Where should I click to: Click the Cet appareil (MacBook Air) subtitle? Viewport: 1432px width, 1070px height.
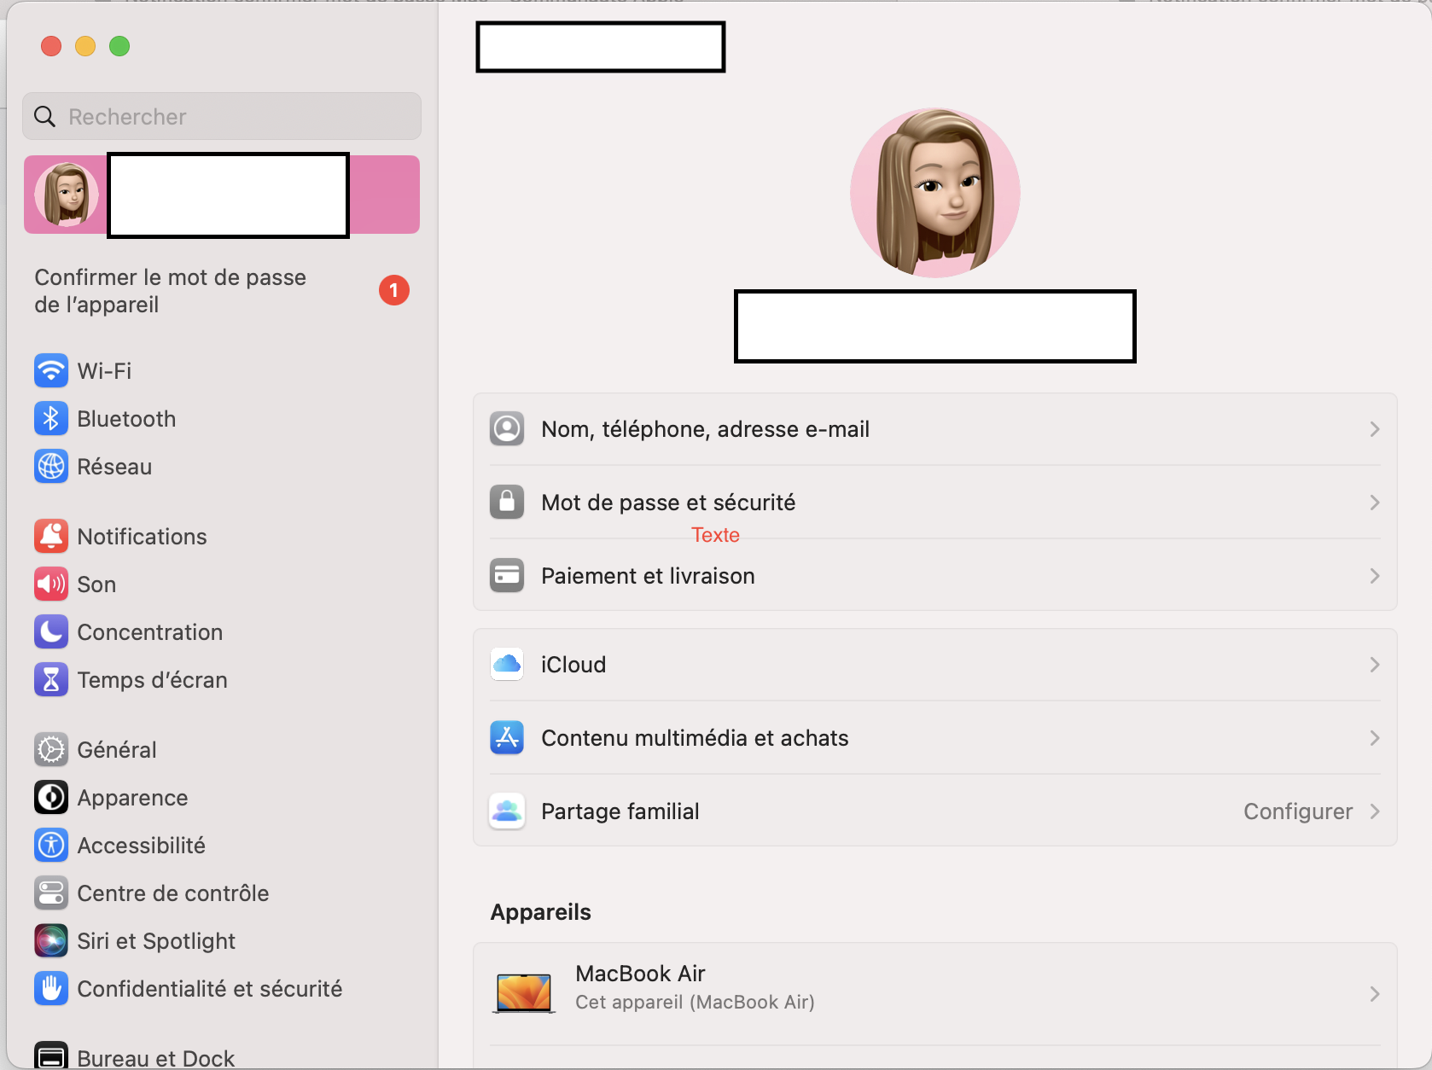click(695, 1002)
